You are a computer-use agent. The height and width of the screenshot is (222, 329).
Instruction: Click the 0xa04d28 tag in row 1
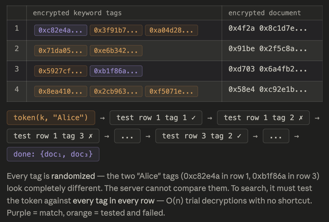coord(172,30)
